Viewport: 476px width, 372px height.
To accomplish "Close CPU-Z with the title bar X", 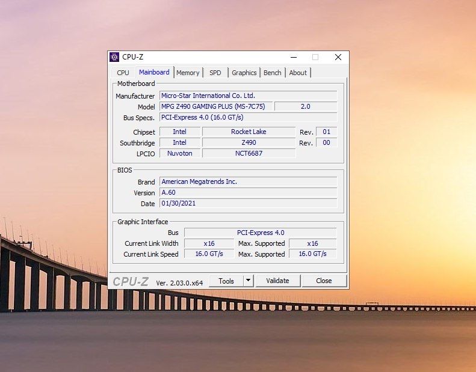I will coord(338,57).
